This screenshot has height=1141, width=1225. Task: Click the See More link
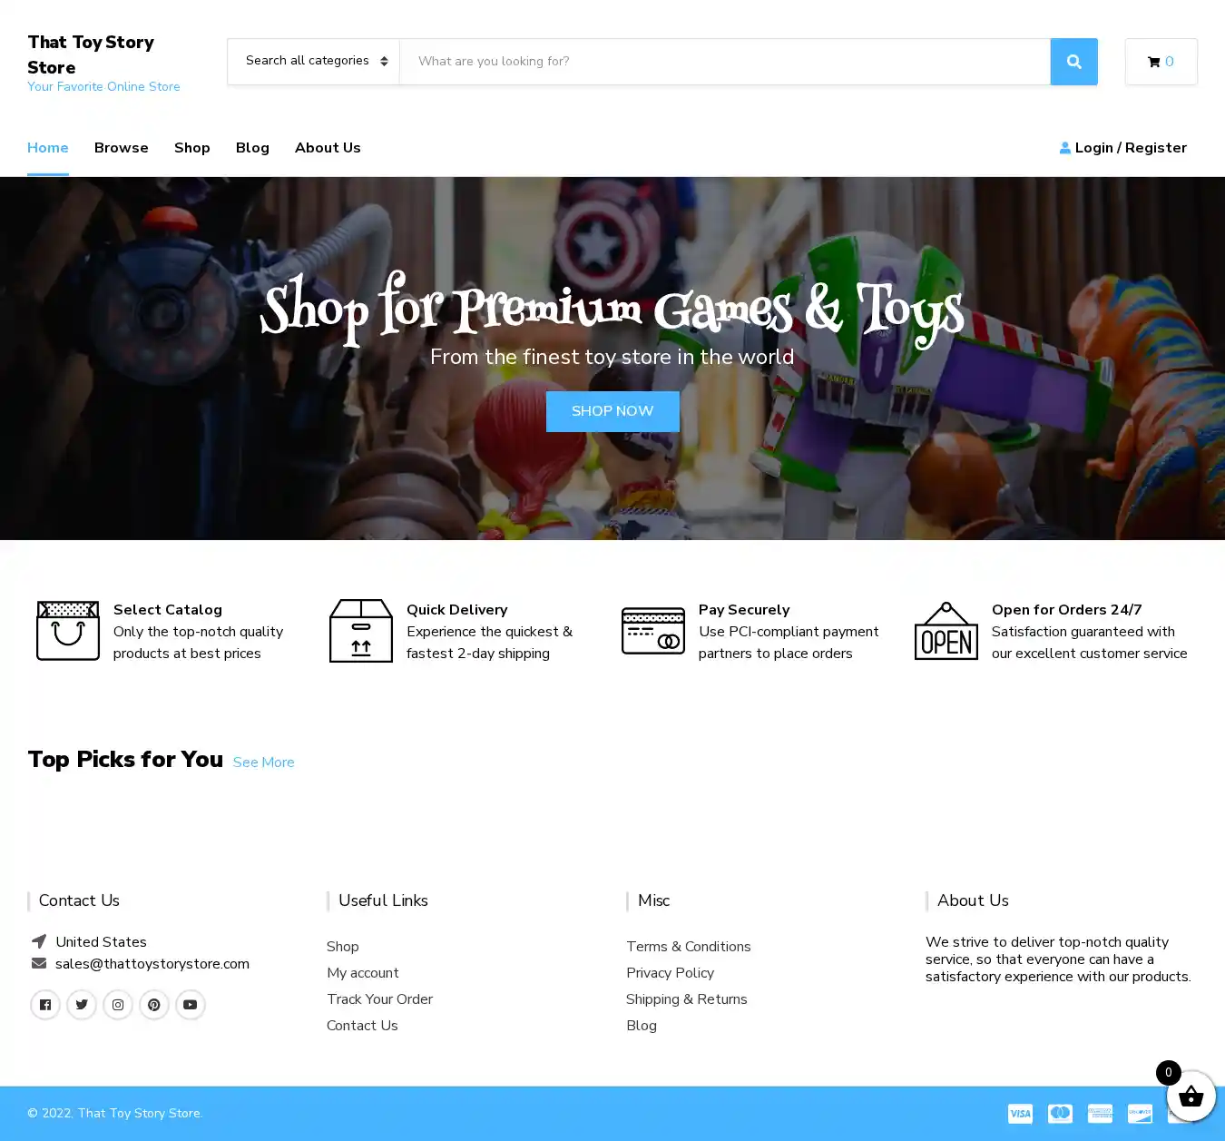263,762
